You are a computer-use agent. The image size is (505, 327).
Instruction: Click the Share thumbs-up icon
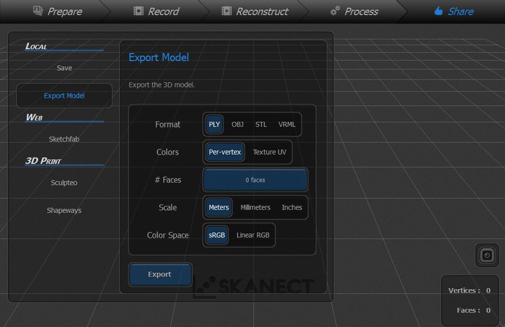click(439, 11)
